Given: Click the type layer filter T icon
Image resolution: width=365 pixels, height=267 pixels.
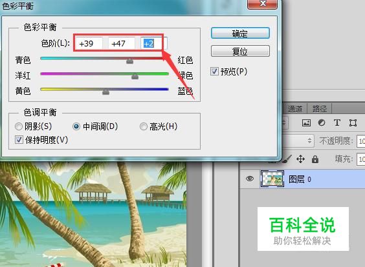Looking at the screenshot, I should (x=337, y=123).
